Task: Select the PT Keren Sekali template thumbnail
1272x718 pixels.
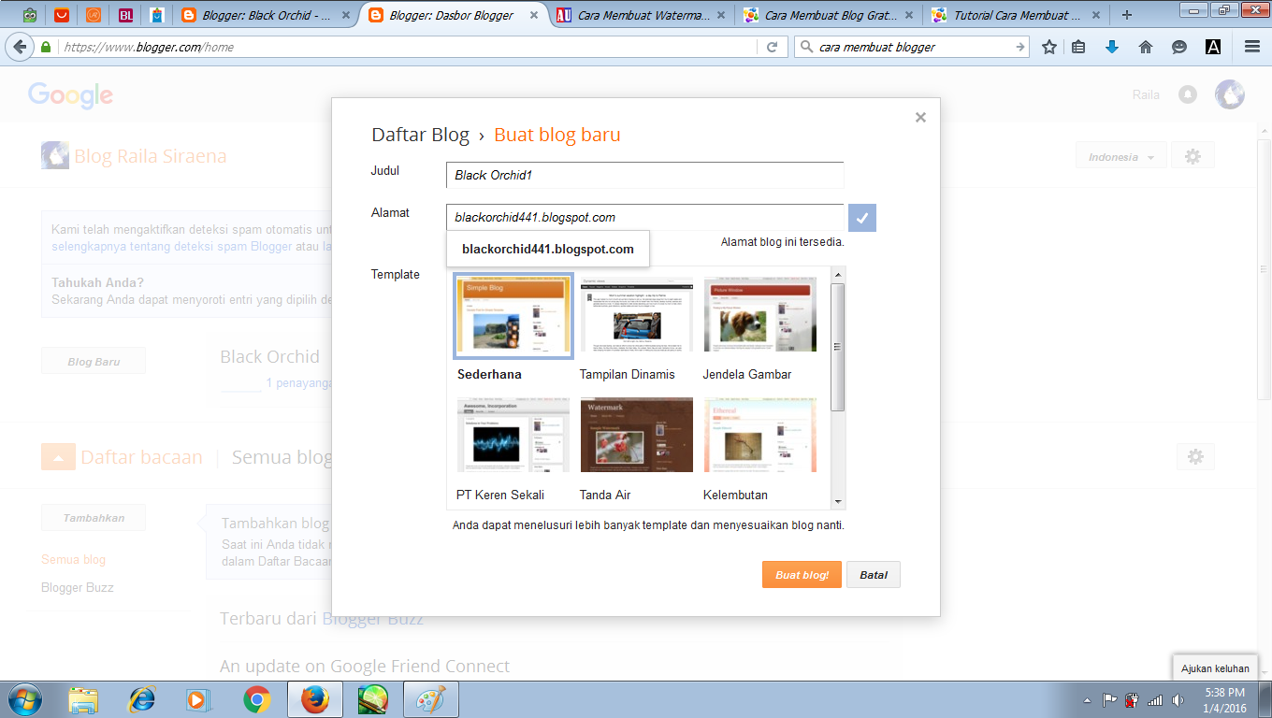Action: pos(513,435)
